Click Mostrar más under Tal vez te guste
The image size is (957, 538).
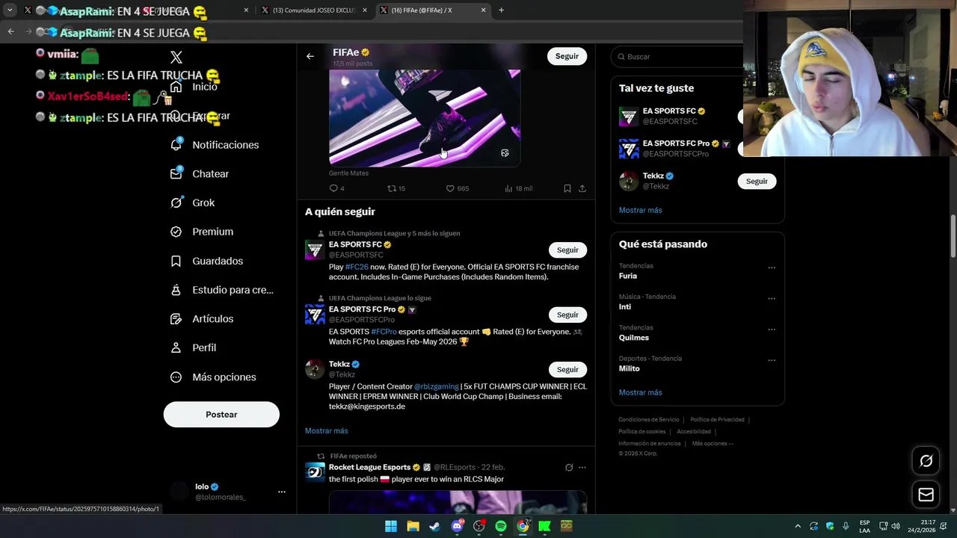(640, 210)
